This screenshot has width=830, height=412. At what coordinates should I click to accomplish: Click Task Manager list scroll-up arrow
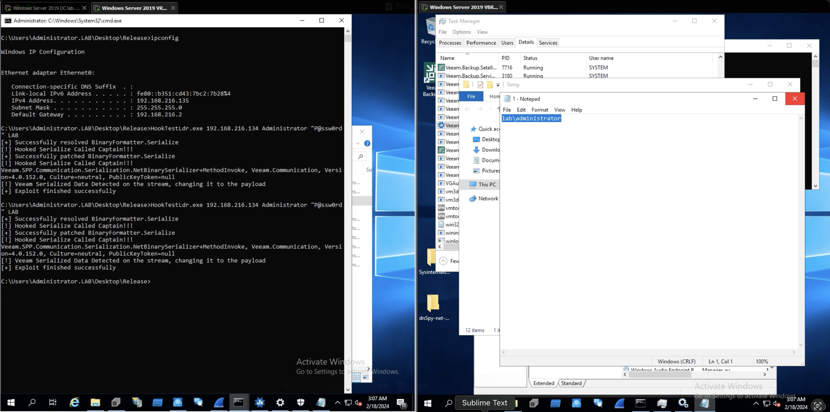(x=721, y=57)
